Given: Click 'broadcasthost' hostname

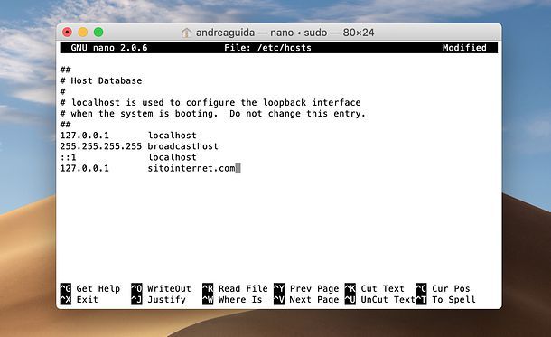Looking at the screenshot, I should point(182,146).
